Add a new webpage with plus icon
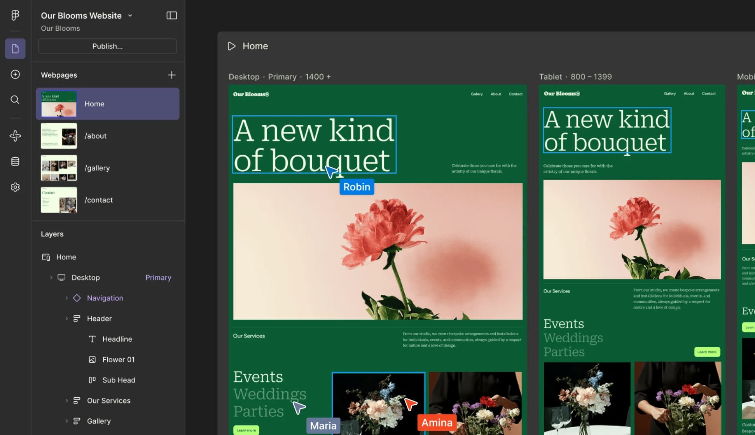The height and width of the screenshot is (435, 755). [x=171, y=75]
